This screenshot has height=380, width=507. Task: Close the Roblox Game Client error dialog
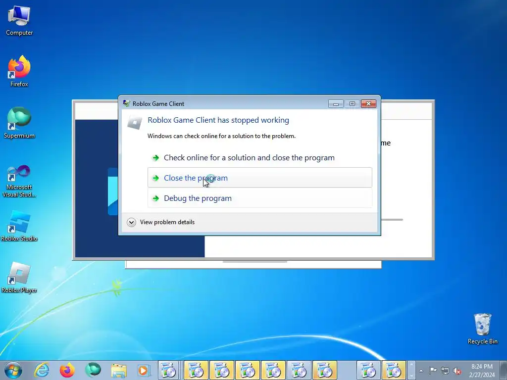pos(368,104)
